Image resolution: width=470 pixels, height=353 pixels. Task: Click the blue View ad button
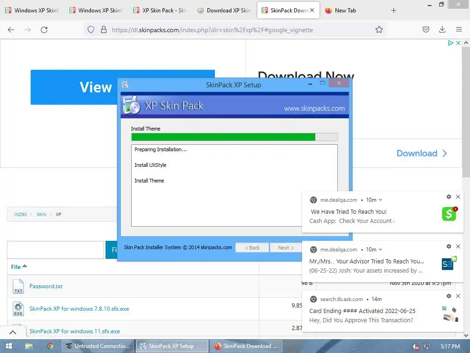74,87
